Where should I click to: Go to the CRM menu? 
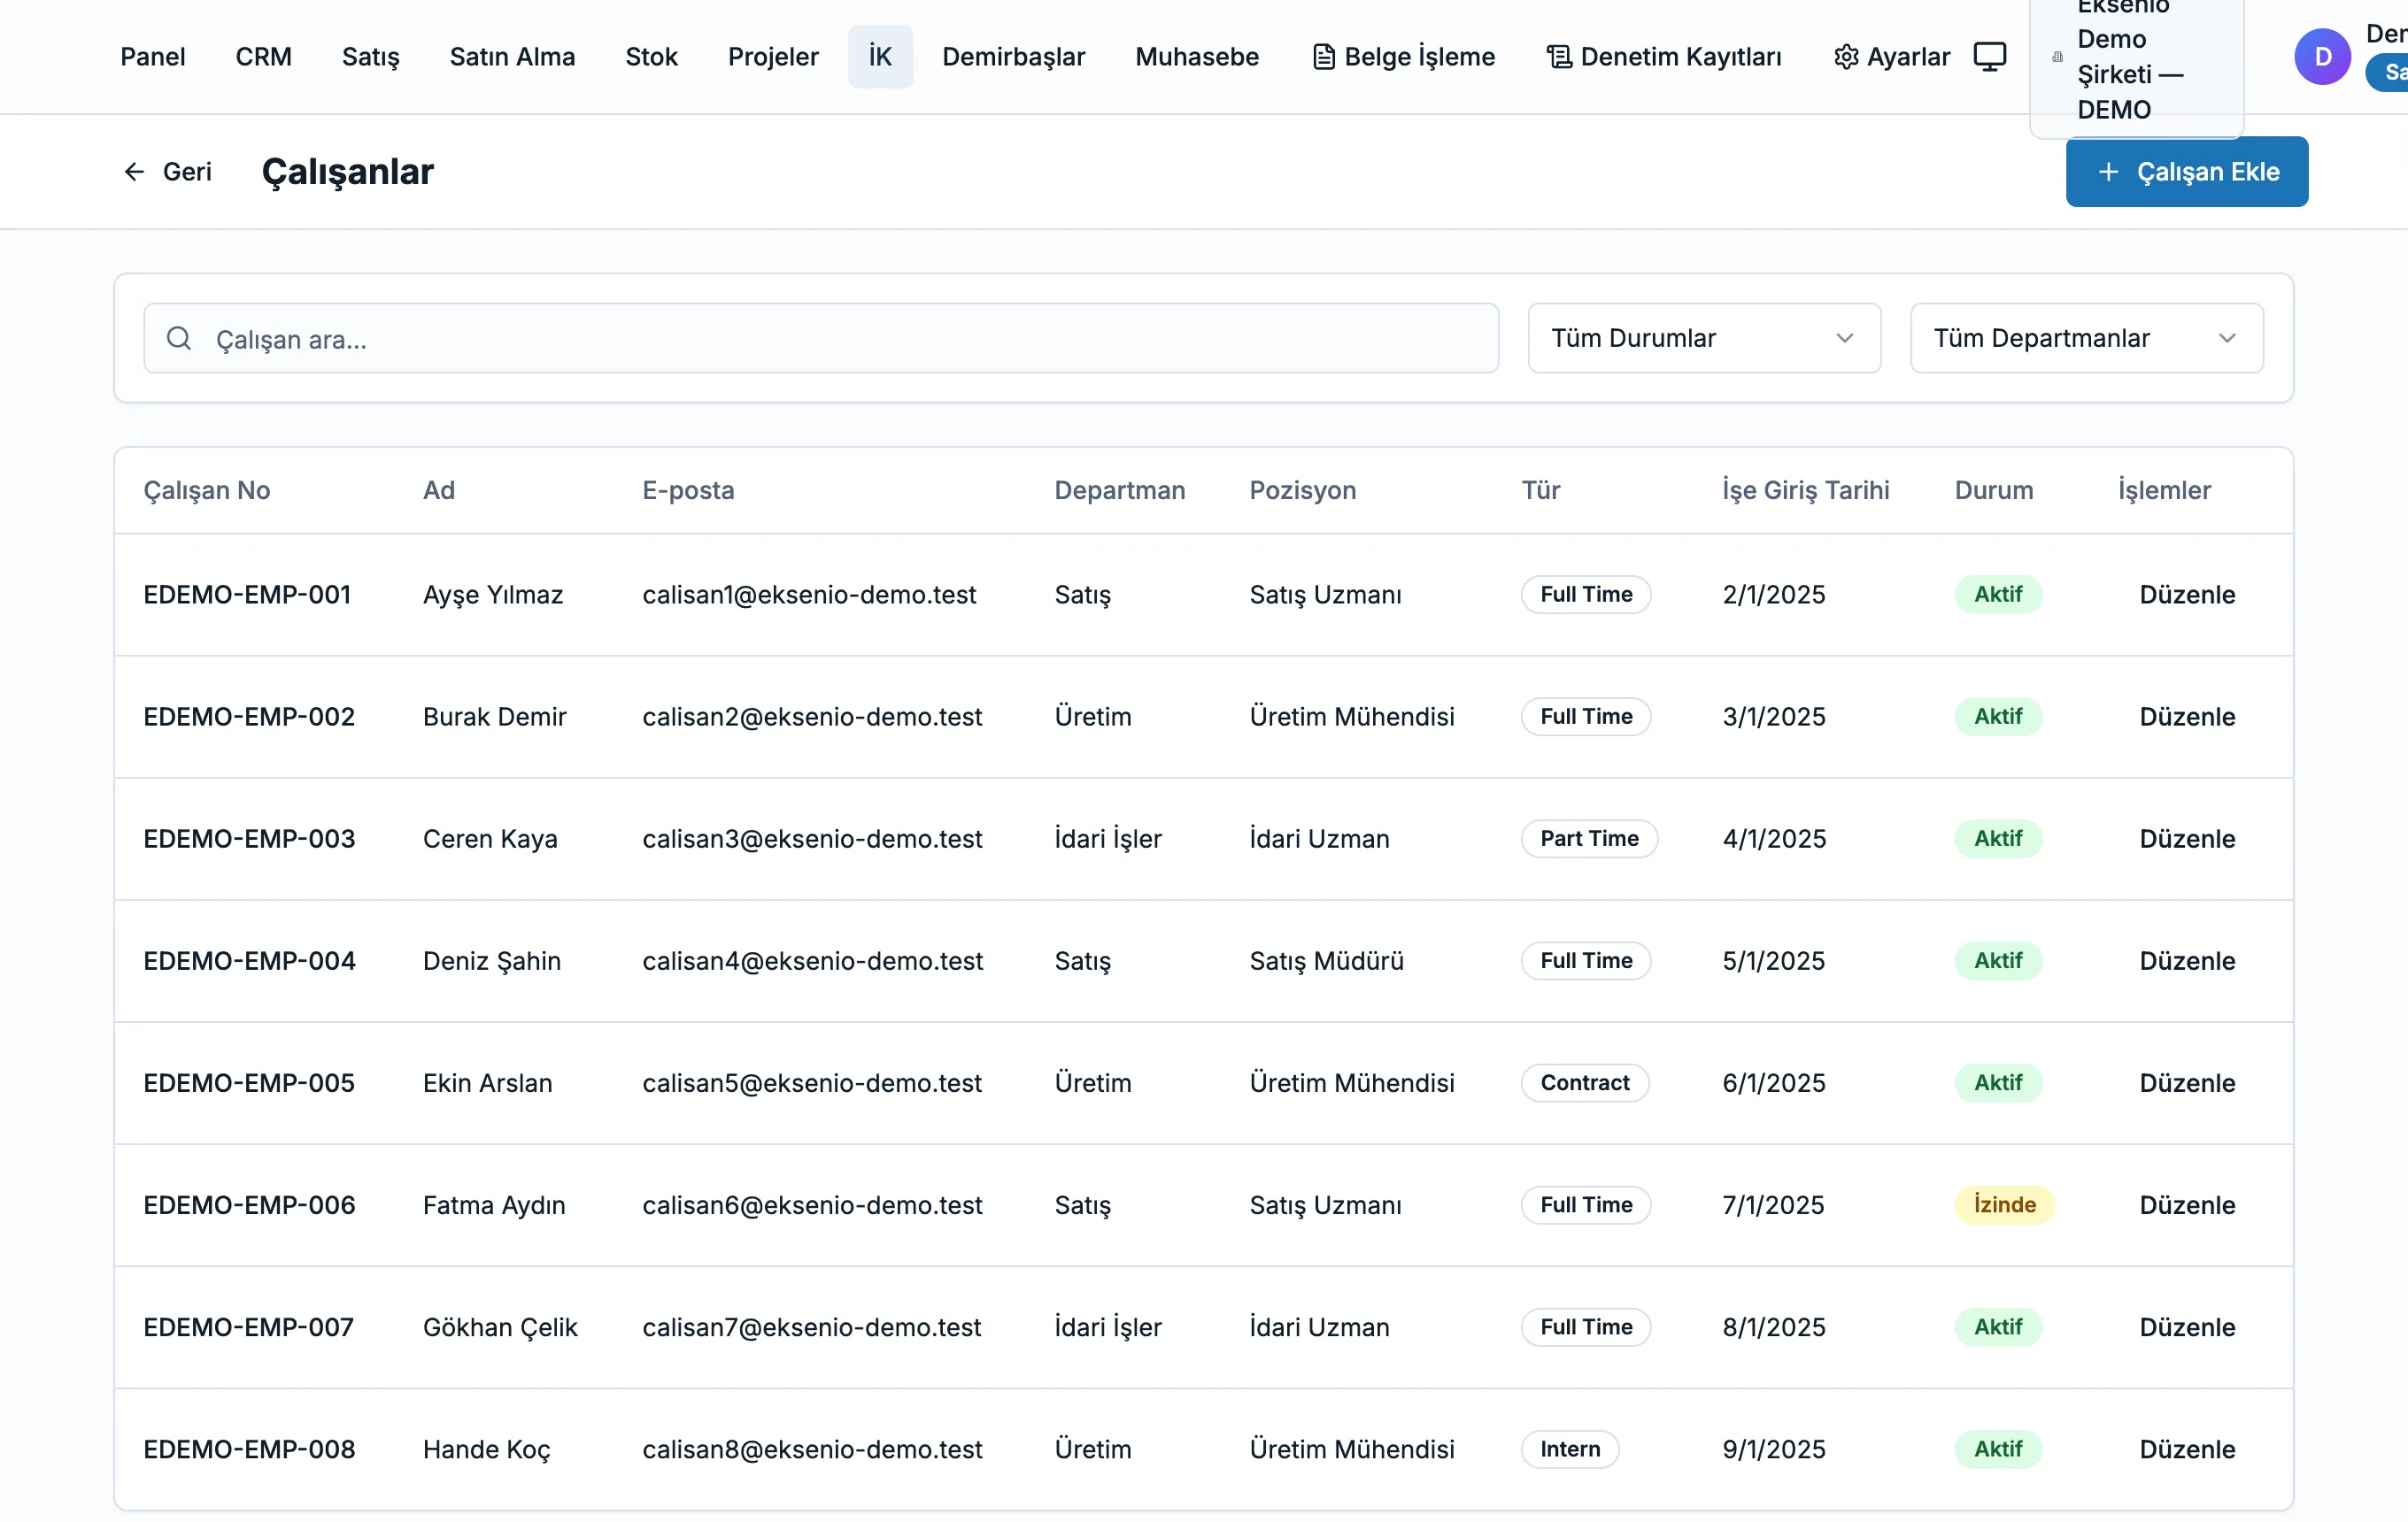(x=263, y=57)
